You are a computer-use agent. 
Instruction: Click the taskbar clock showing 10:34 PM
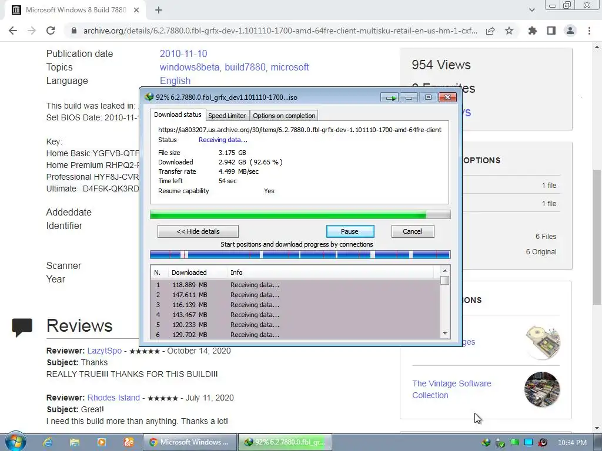[572, 443]
